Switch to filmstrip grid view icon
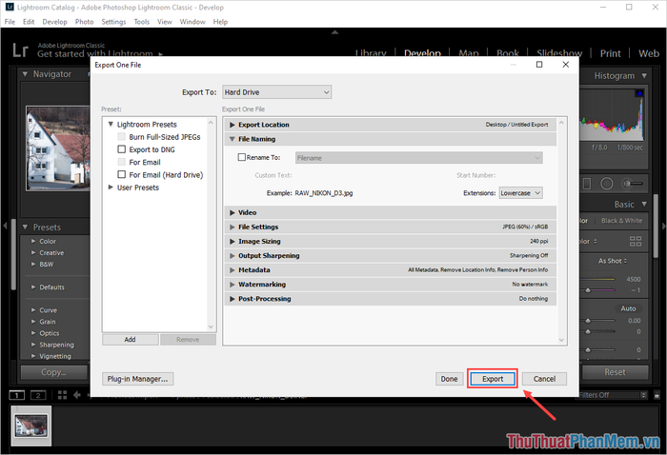The width and height of the screenshot is (667, 455). pyautogui.click(x=62, y=395)
